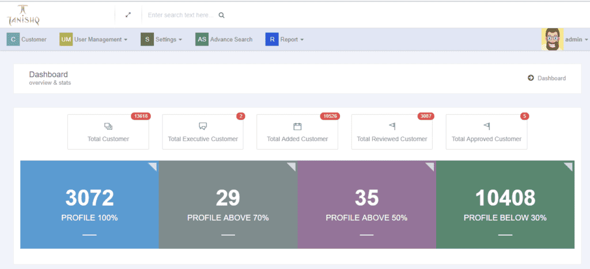Open the Customer menu item
The image size is (590, 269).
point(27,39)
